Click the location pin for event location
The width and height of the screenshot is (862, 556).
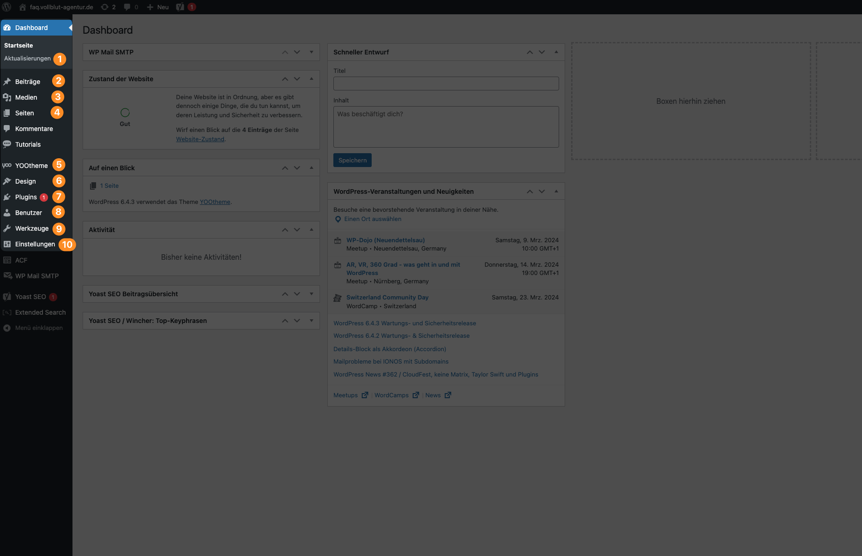(x=338, y=219)
